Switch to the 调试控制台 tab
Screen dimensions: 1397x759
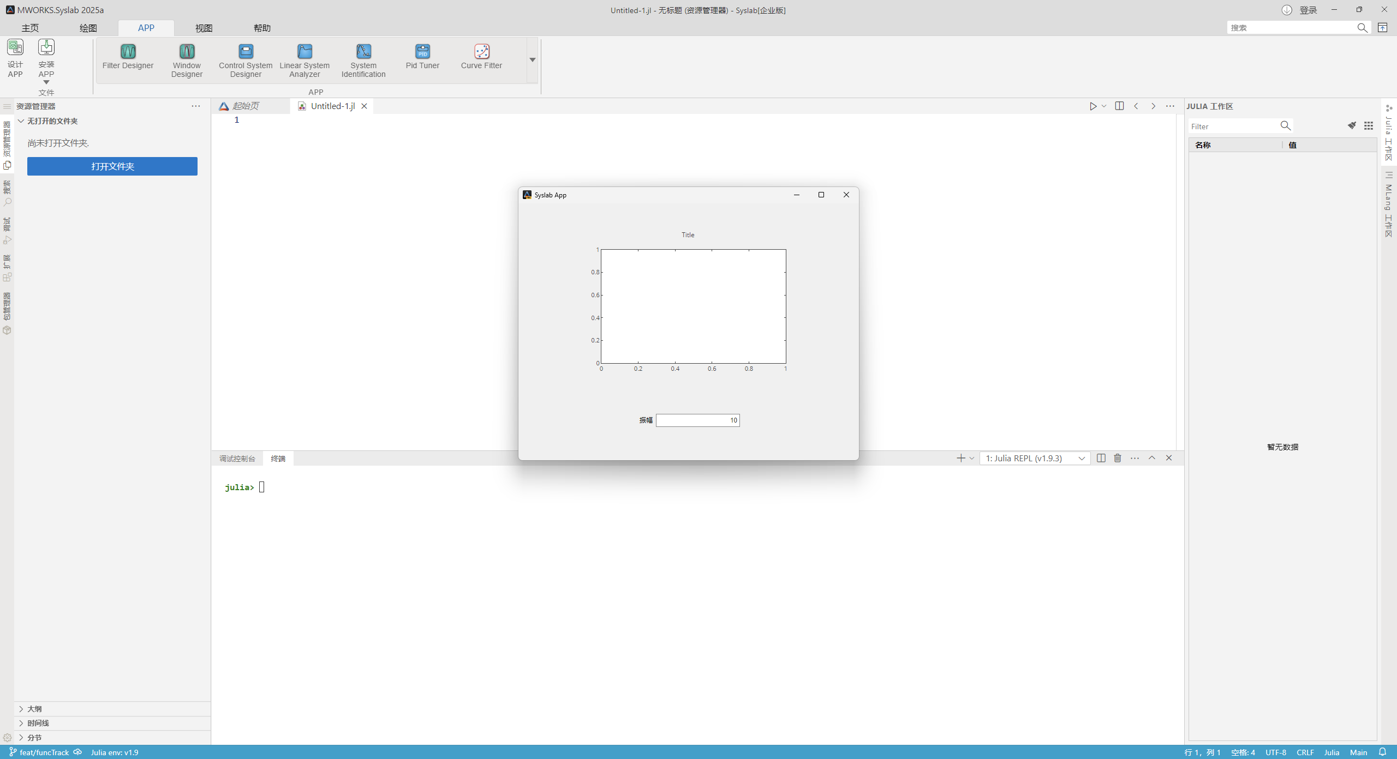coord(237,459)
